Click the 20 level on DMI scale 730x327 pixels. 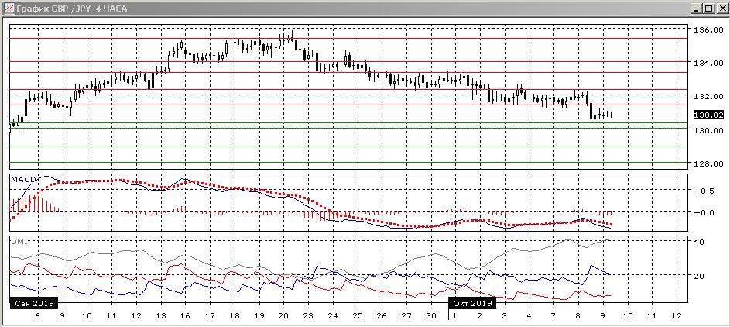[x=697, y=277]
